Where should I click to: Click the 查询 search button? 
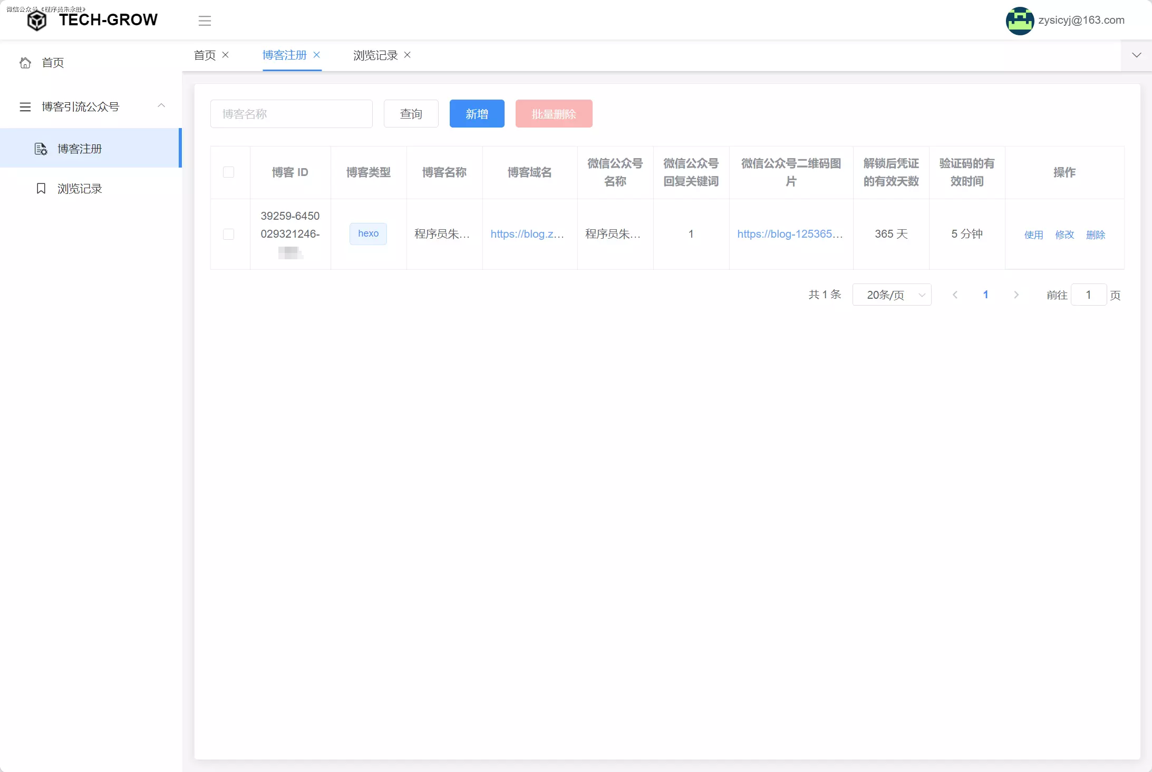tap(411, 114)
